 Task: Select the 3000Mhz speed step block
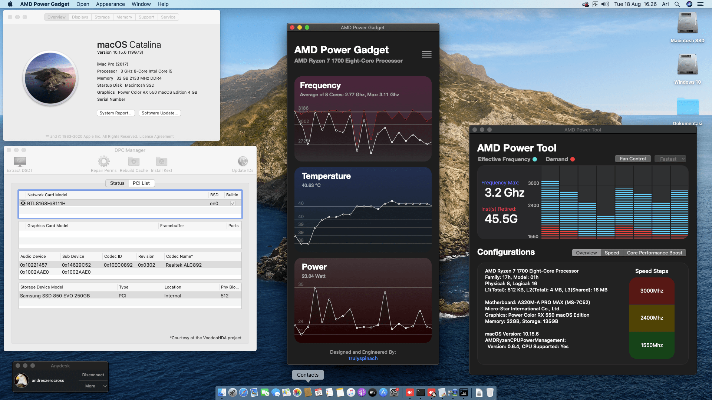pyautogui.click(x=652, y=291)
